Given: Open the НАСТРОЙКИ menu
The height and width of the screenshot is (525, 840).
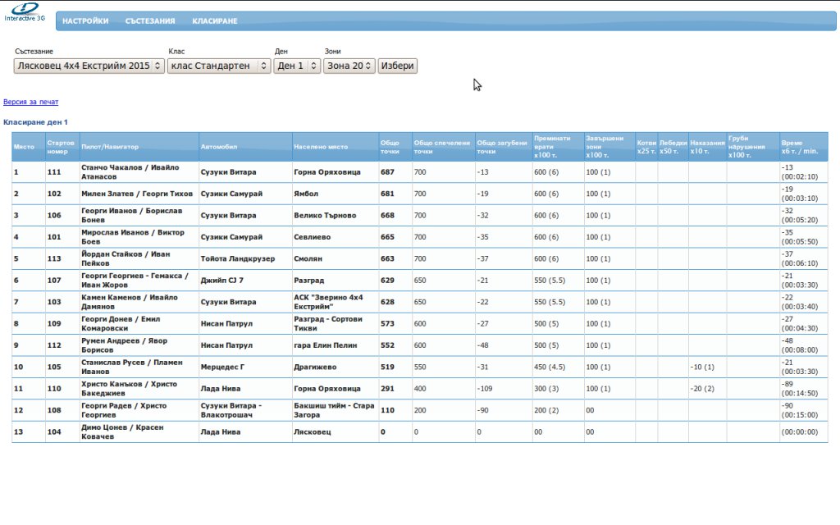Looking at the screenshot, I should point(85,21).
